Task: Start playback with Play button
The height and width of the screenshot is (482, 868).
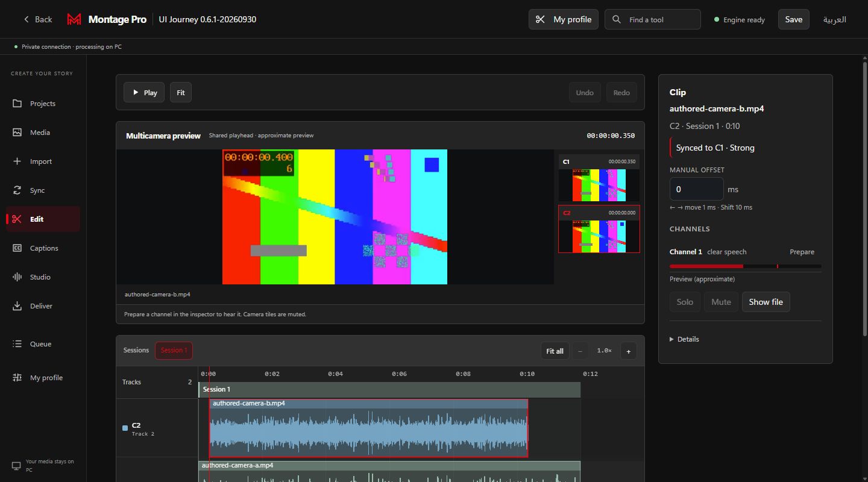Action: [144, 93]
